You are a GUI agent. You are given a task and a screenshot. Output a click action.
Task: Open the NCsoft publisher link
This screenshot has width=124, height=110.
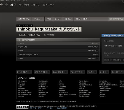(x=61, y=96)
